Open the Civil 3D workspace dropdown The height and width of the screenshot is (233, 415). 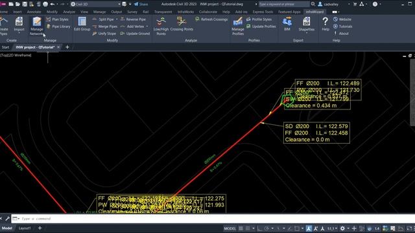(x=95, y=5)
